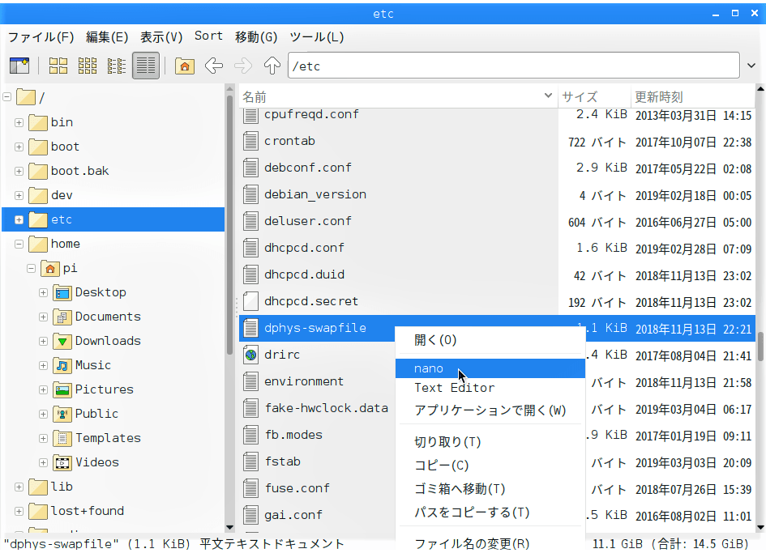Go to home folder icon
The width and height of the screenshot is (766, 553).
pos(185,66)
